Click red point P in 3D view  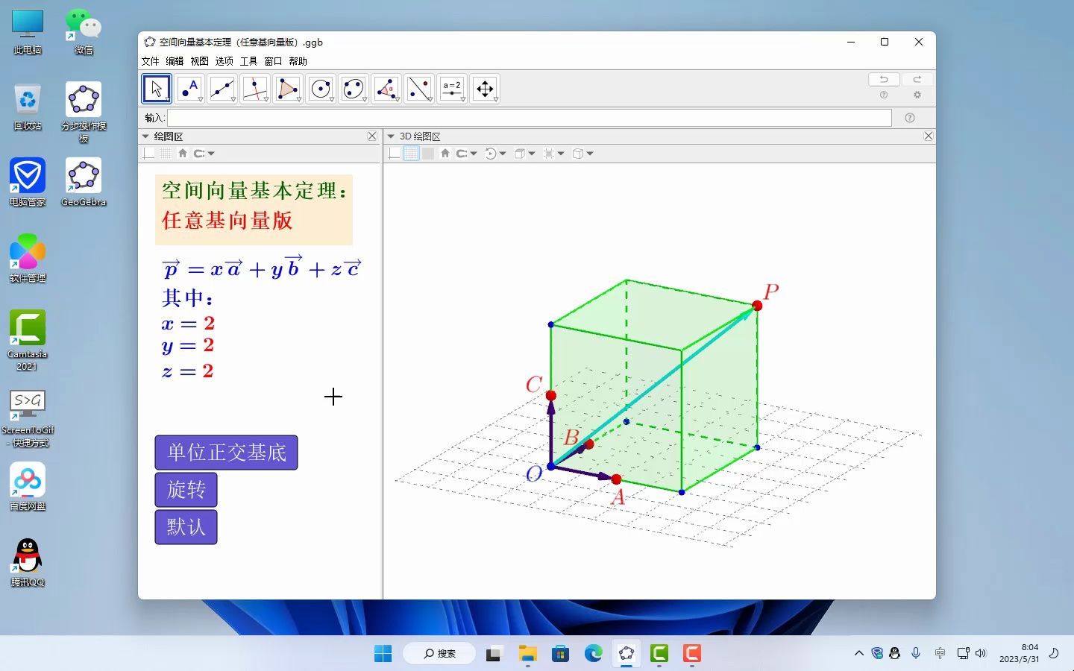pos(758,306)
